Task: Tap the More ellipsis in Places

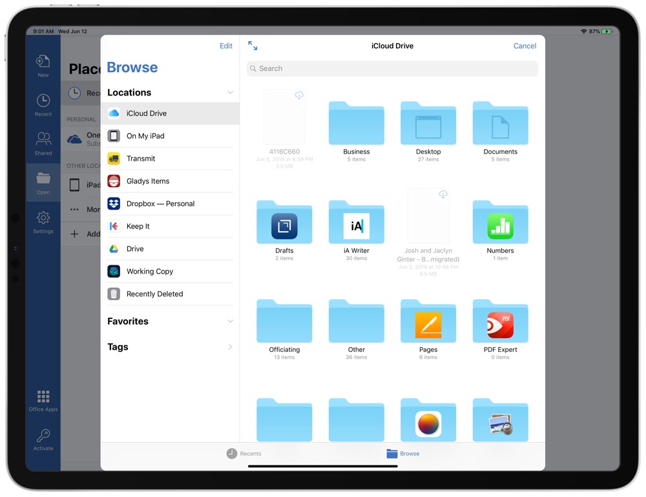Action: (74, 209)
